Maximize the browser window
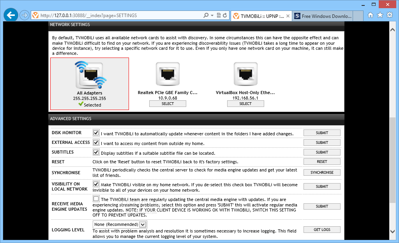The height and width of the screenshot is (243, 399). [374, 4]
